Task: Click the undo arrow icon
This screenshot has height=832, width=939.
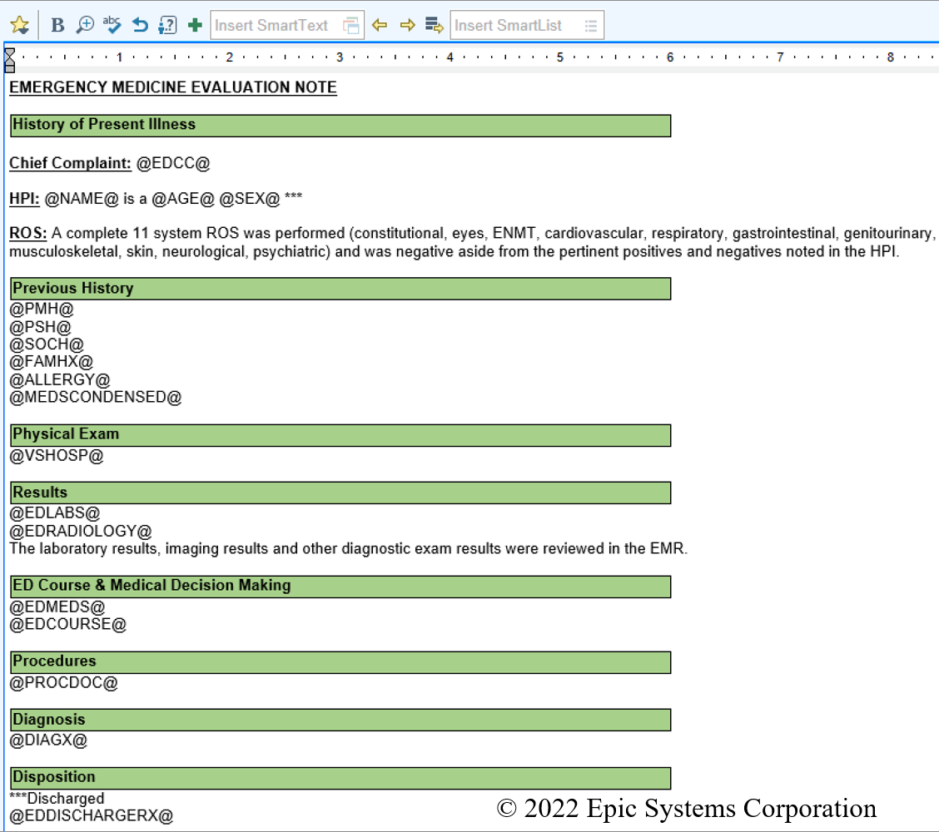Action: 140,26
